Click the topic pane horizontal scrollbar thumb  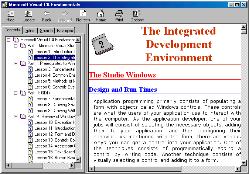[x=138, y=169]
